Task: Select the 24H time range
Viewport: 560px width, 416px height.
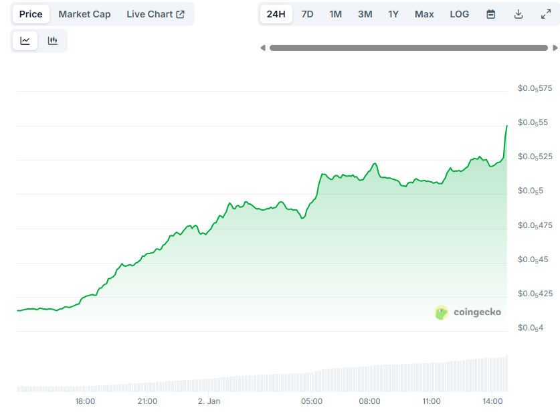Action: pos(276,13)
